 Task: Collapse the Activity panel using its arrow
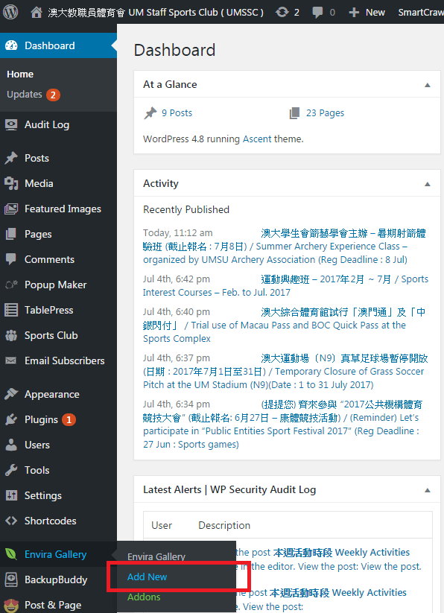(427, 184)
